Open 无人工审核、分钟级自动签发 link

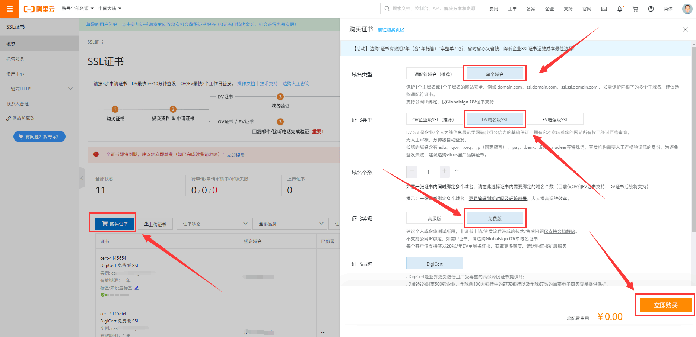click(437, 140)
